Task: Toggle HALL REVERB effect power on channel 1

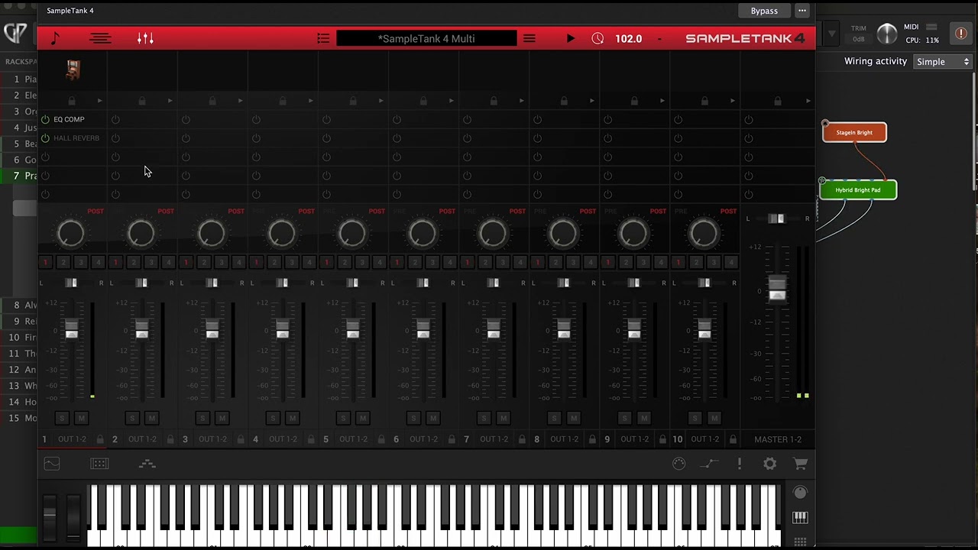Action: coord(45,138)
